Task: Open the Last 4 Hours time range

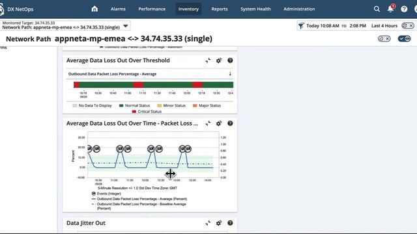Action: (384, 26)
